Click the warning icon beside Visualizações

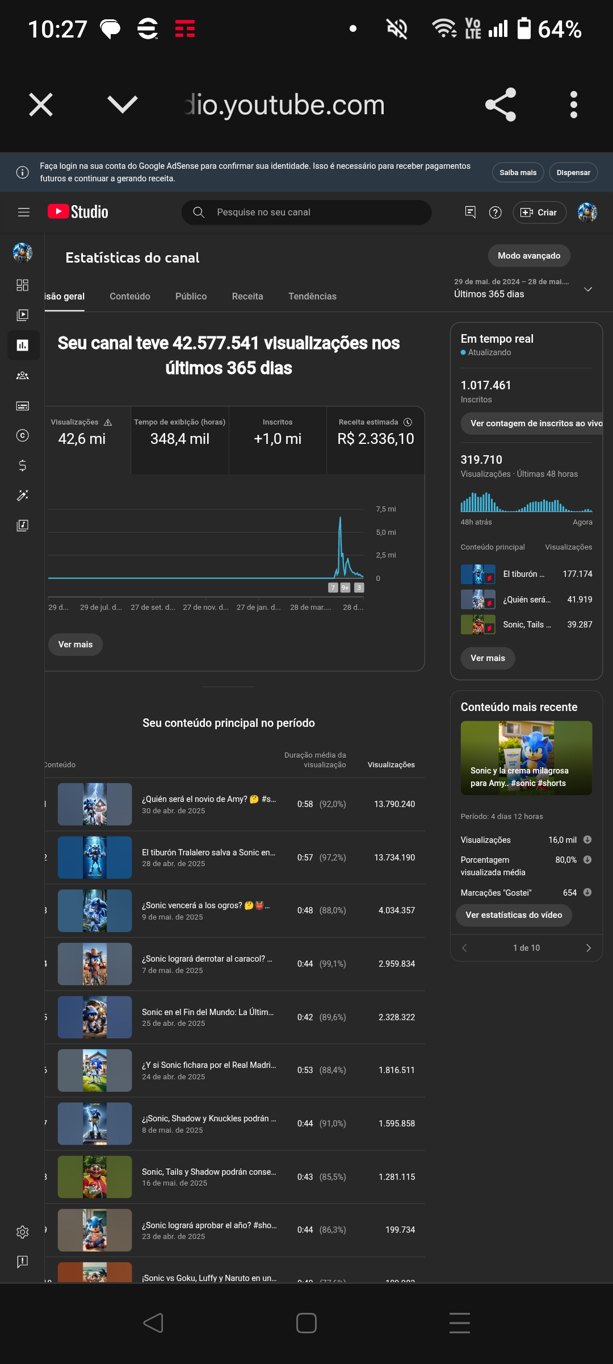(x=108, y=422)
